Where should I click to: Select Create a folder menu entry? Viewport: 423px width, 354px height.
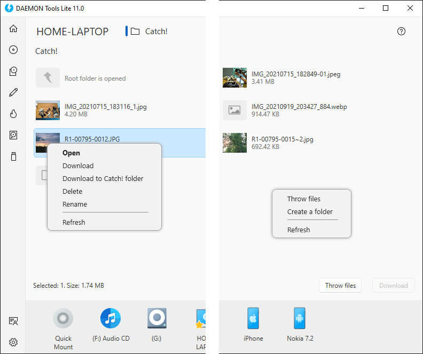(310, 211)
